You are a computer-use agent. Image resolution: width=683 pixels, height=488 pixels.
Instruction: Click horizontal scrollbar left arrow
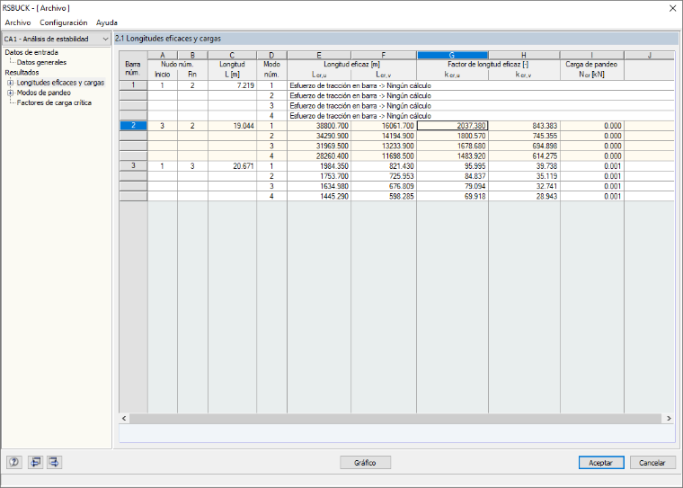(x=124, y=418)
